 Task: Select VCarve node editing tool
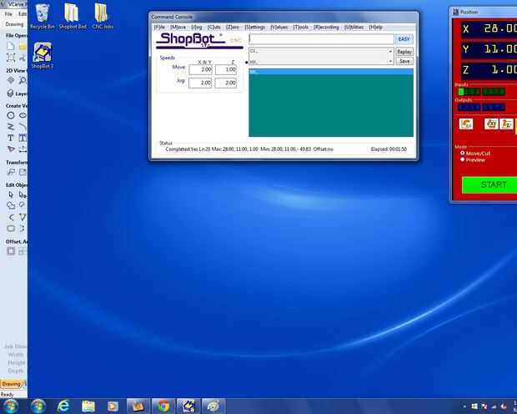(23, 194)
